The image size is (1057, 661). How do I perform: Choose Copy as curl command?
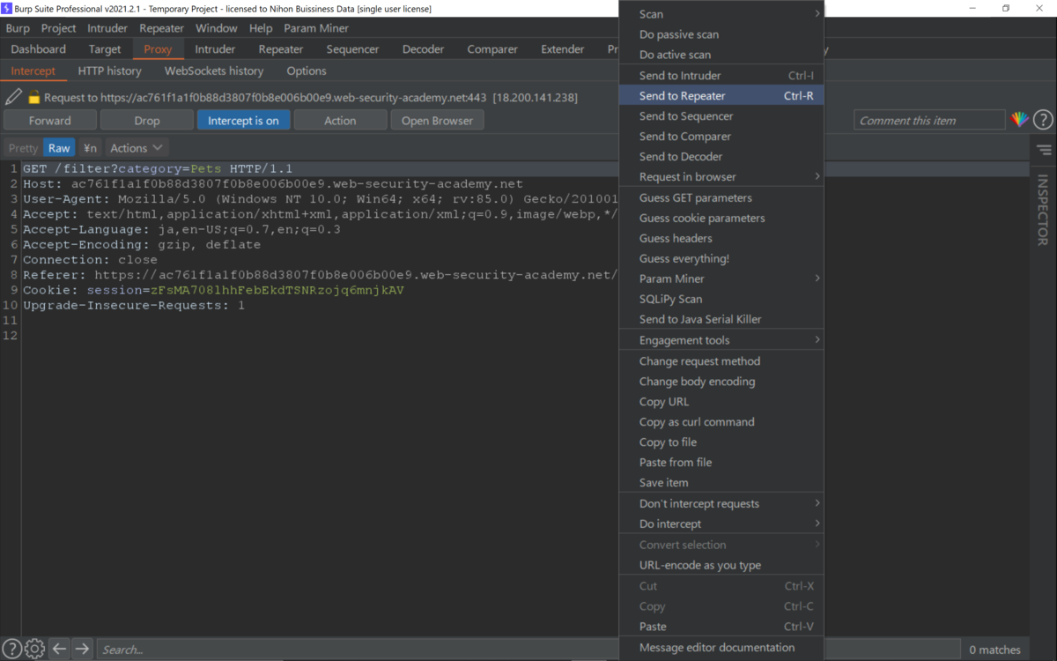click(721, 422)
